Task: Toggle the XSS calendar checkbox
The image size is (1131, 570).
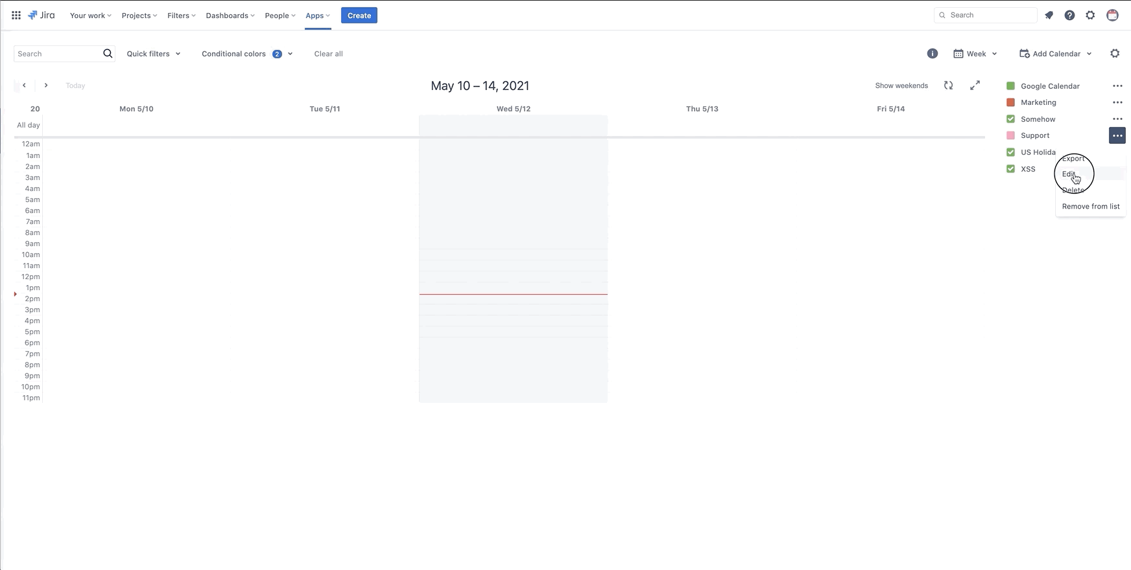Action: click(1010, 169)
